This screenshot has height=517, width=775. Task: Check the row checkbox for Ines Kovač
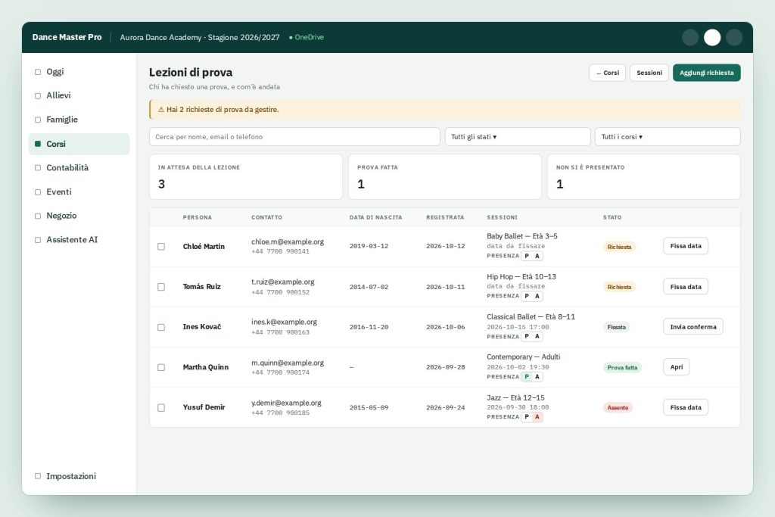coord(161,327)
